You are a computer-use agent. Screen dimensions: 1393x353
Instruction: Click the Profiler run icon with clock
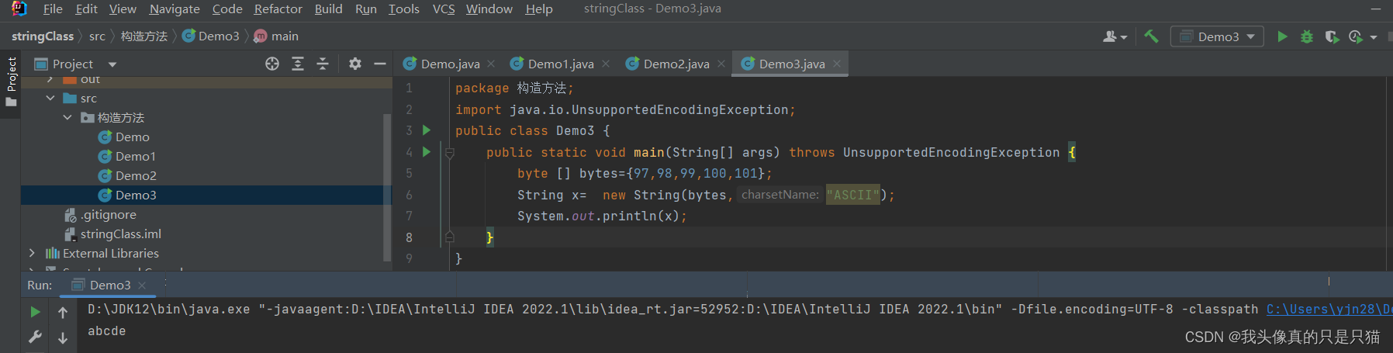[1356, 36]
